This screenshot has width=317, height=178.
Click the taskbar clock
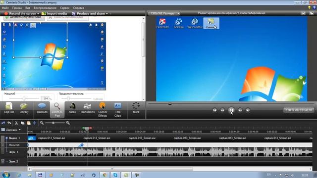tap(305, 175)
